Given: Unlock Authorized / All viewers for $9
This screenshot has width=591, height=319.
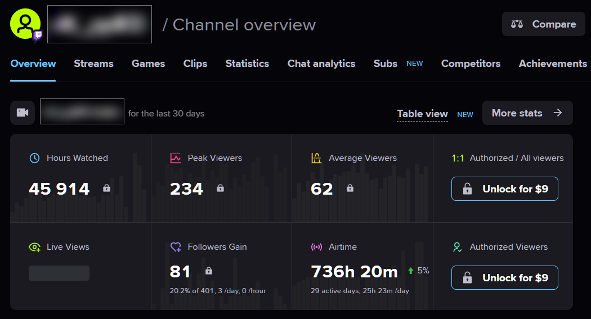Looking at the screenshot, I should (505, 188).
